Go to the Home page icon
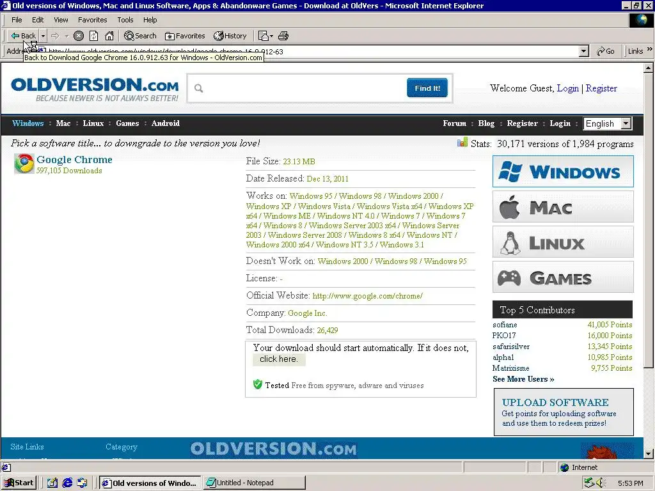 [109, 36]
